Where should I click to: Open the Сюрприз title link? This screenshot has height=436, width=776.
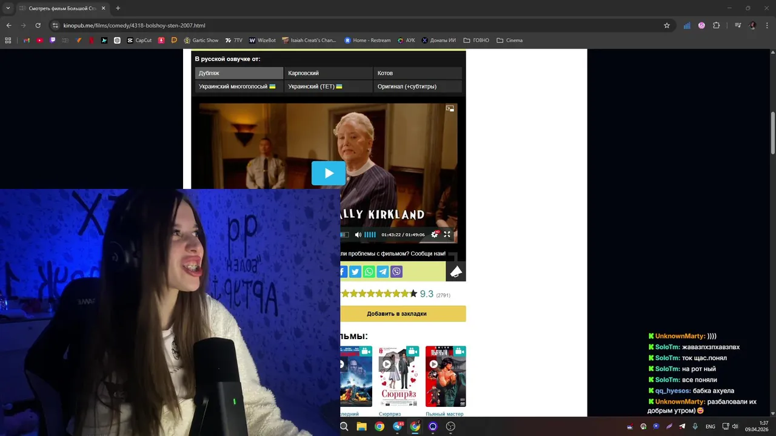[x=390, y=414]
